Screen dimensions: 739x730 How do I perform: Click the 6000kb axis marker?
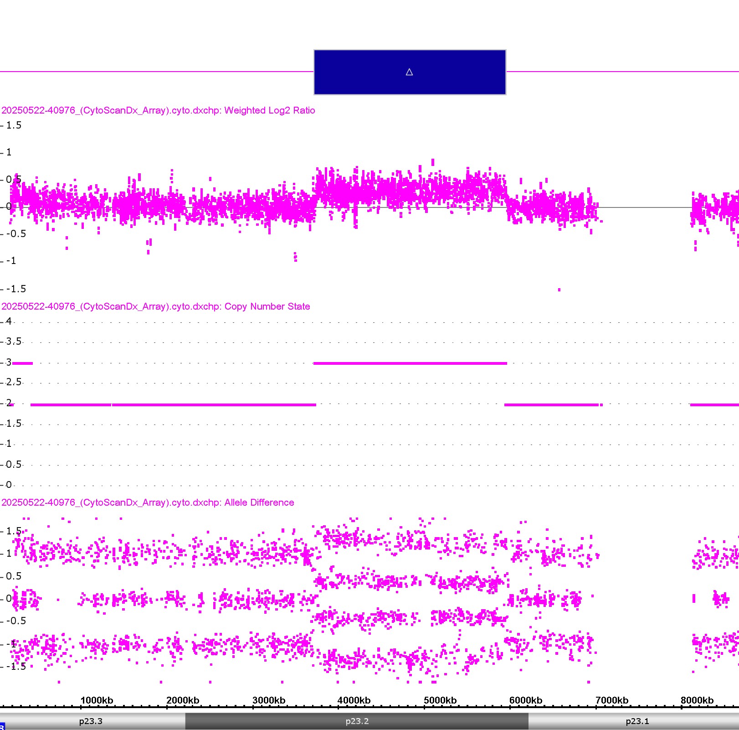(x=525, y=700)
